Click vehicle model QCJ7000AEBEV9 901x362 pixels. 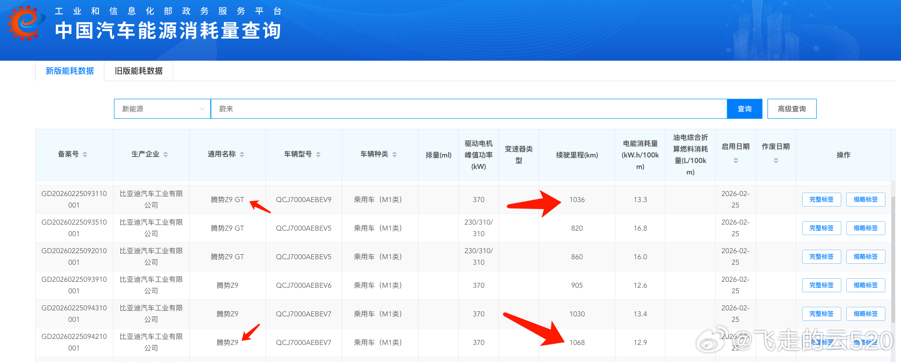coord(304,200)
